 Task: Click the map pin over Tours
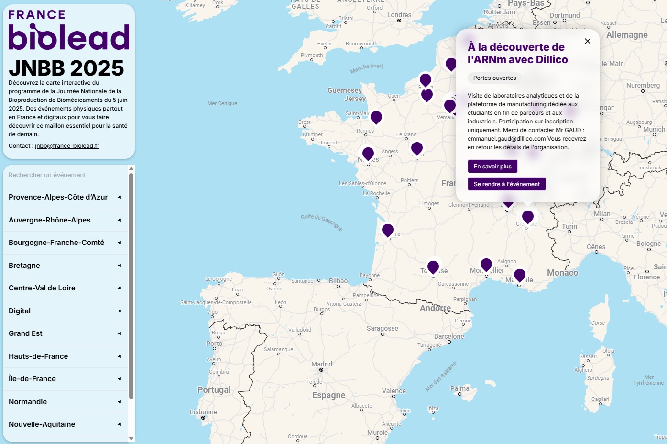click(x=417, y=148)
